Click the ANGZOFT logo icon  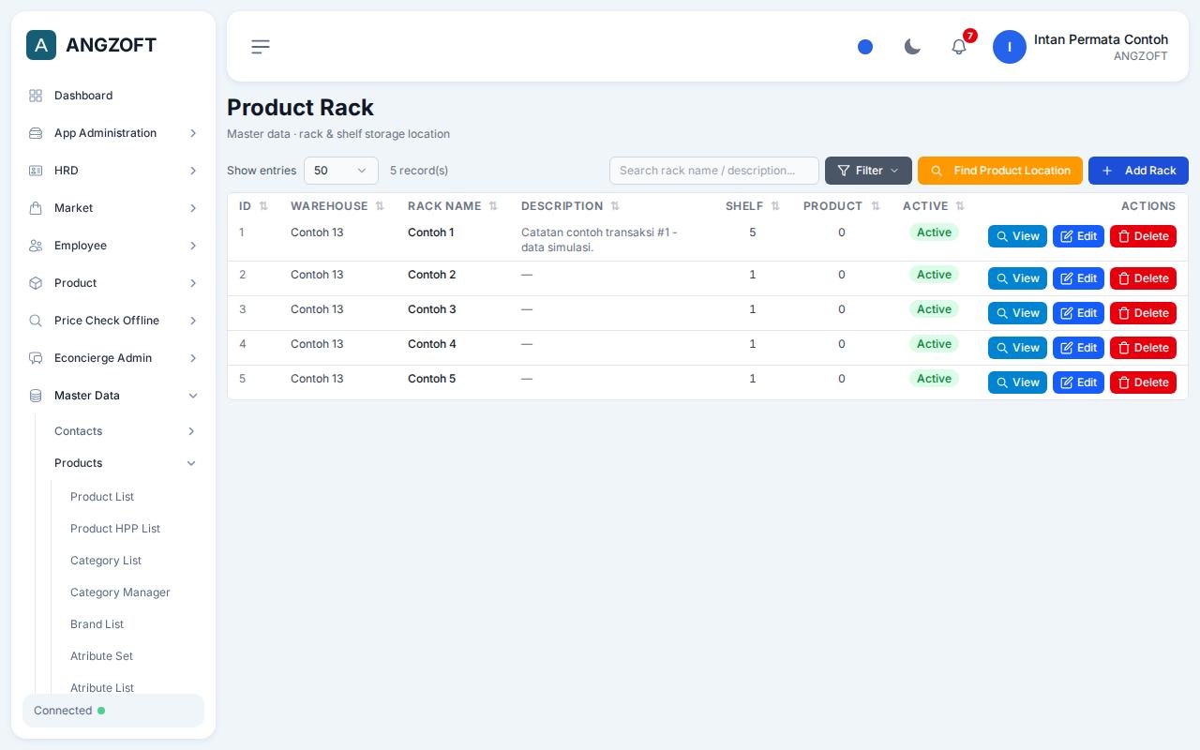click(x=41, y=45)
